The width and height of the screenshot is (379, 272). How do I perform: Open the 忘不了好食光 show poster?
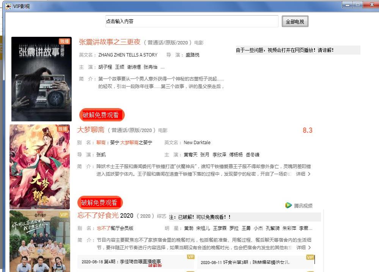pyautogui.click(x=40, y=241)
